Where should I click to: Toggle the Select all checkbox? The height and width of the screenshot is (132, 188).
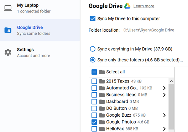pyautogui.click(x=94, y=72)
